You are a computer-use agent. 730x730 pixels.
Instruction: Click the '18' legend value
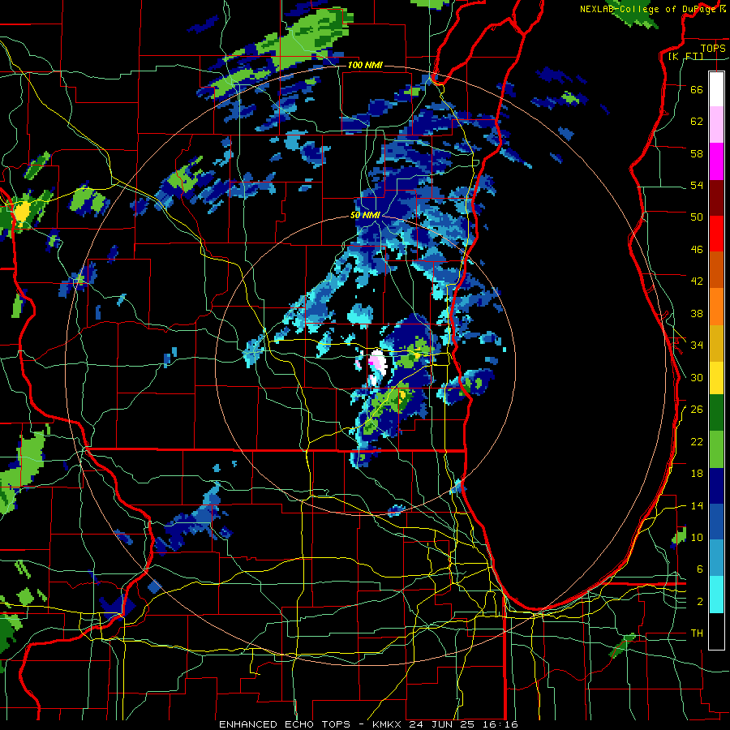coord(697,474)
